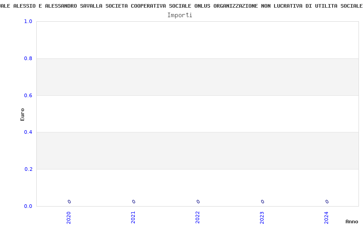Click the 2023 year label
This screenshot has height=226, width=363.
point(262,218)
